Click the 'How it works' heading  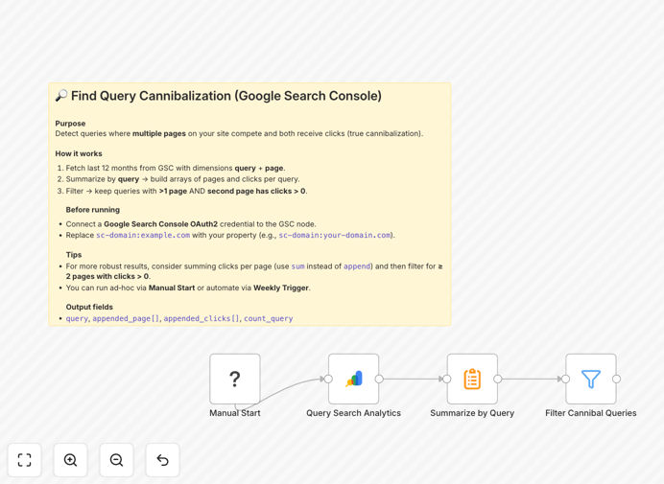pyautogui.click(x=79, y=153)
